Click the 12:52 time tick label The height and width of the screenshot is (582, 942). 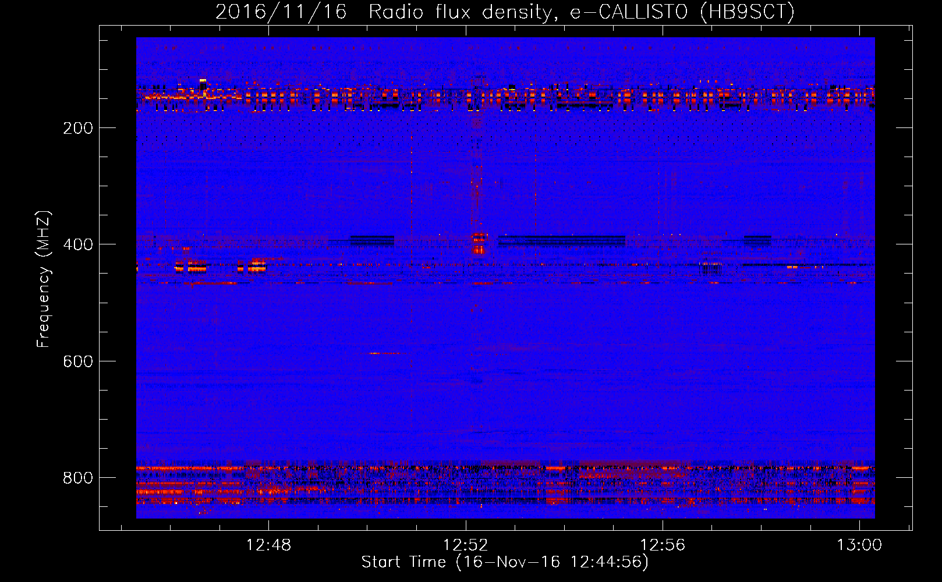pyautogui.click(x=465, y=545)
